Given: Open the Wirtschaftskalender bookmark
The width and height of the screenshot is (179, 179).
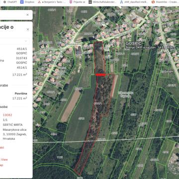Looking at the screenshot, I should coord(102,2).
